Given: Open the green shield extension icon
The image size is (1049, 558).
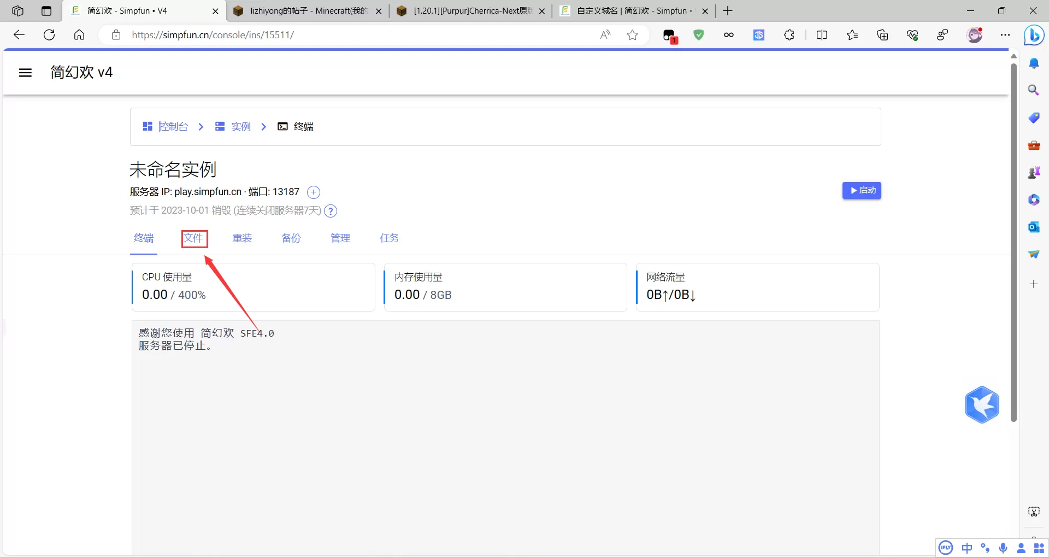Looking at the screenshot, I should pos(699,35).
